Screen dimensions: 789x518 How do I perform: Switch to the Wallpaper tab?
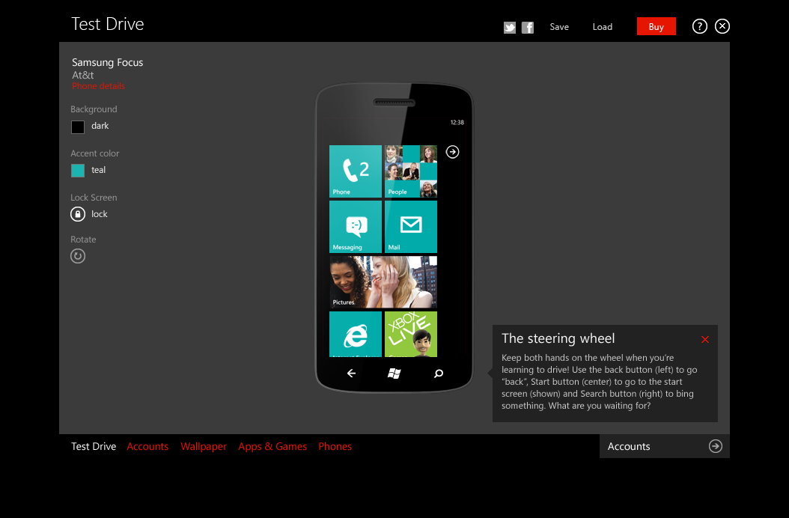pyautogui.click(x=204, y=447)
